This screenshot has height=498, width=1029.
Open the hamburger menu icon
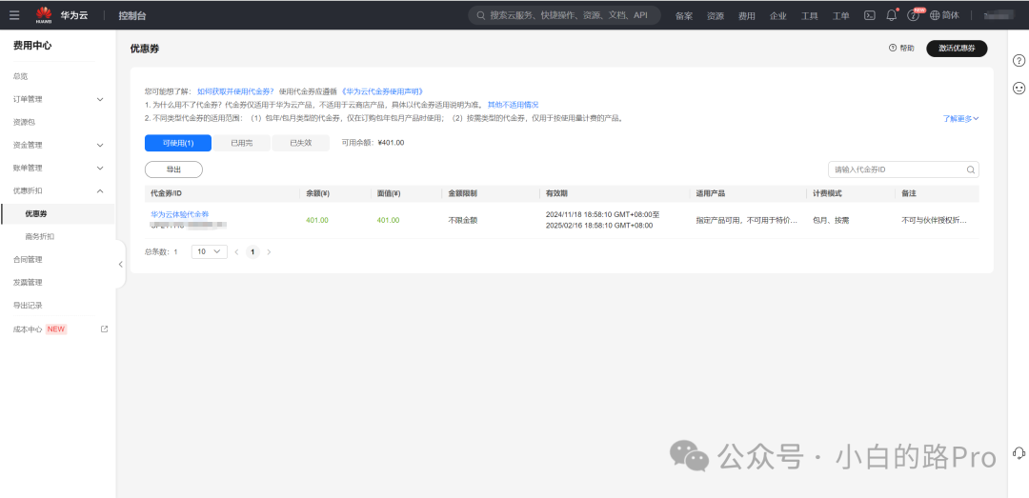[14, 15]
